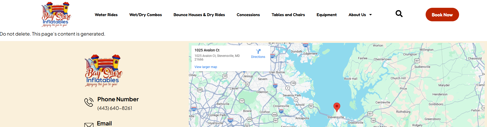Open the Tables and Chairs page
This screenshot has height=127, width=487.
pos(288,15)
